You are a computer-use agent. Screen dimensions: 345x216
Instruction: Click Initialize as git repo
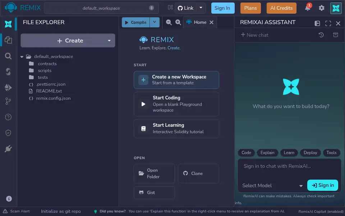click(61, 211)
